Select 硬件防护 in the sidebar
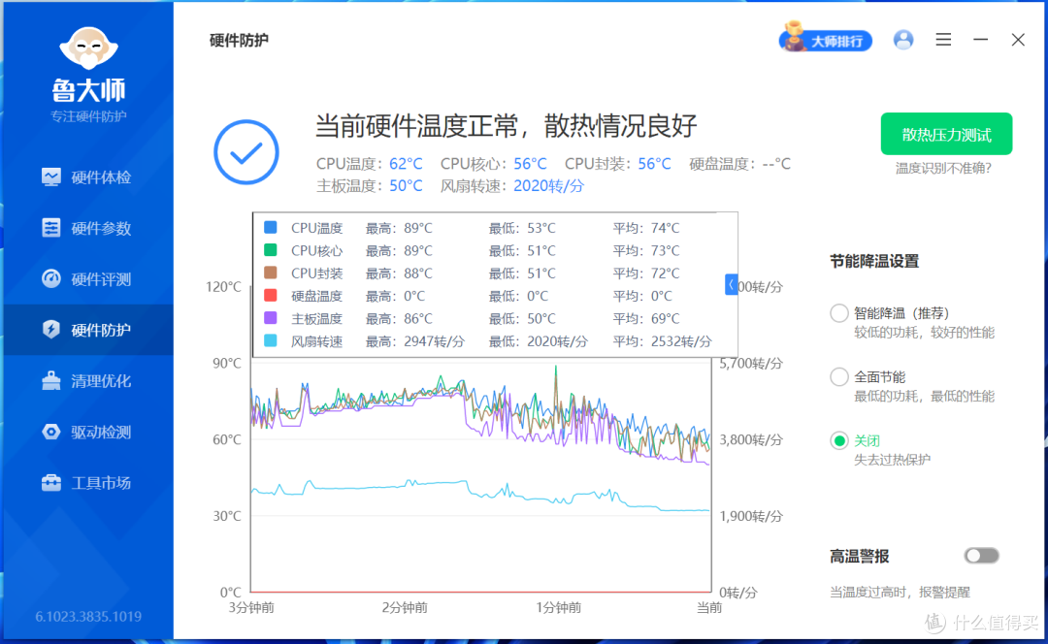 (88, 330)
